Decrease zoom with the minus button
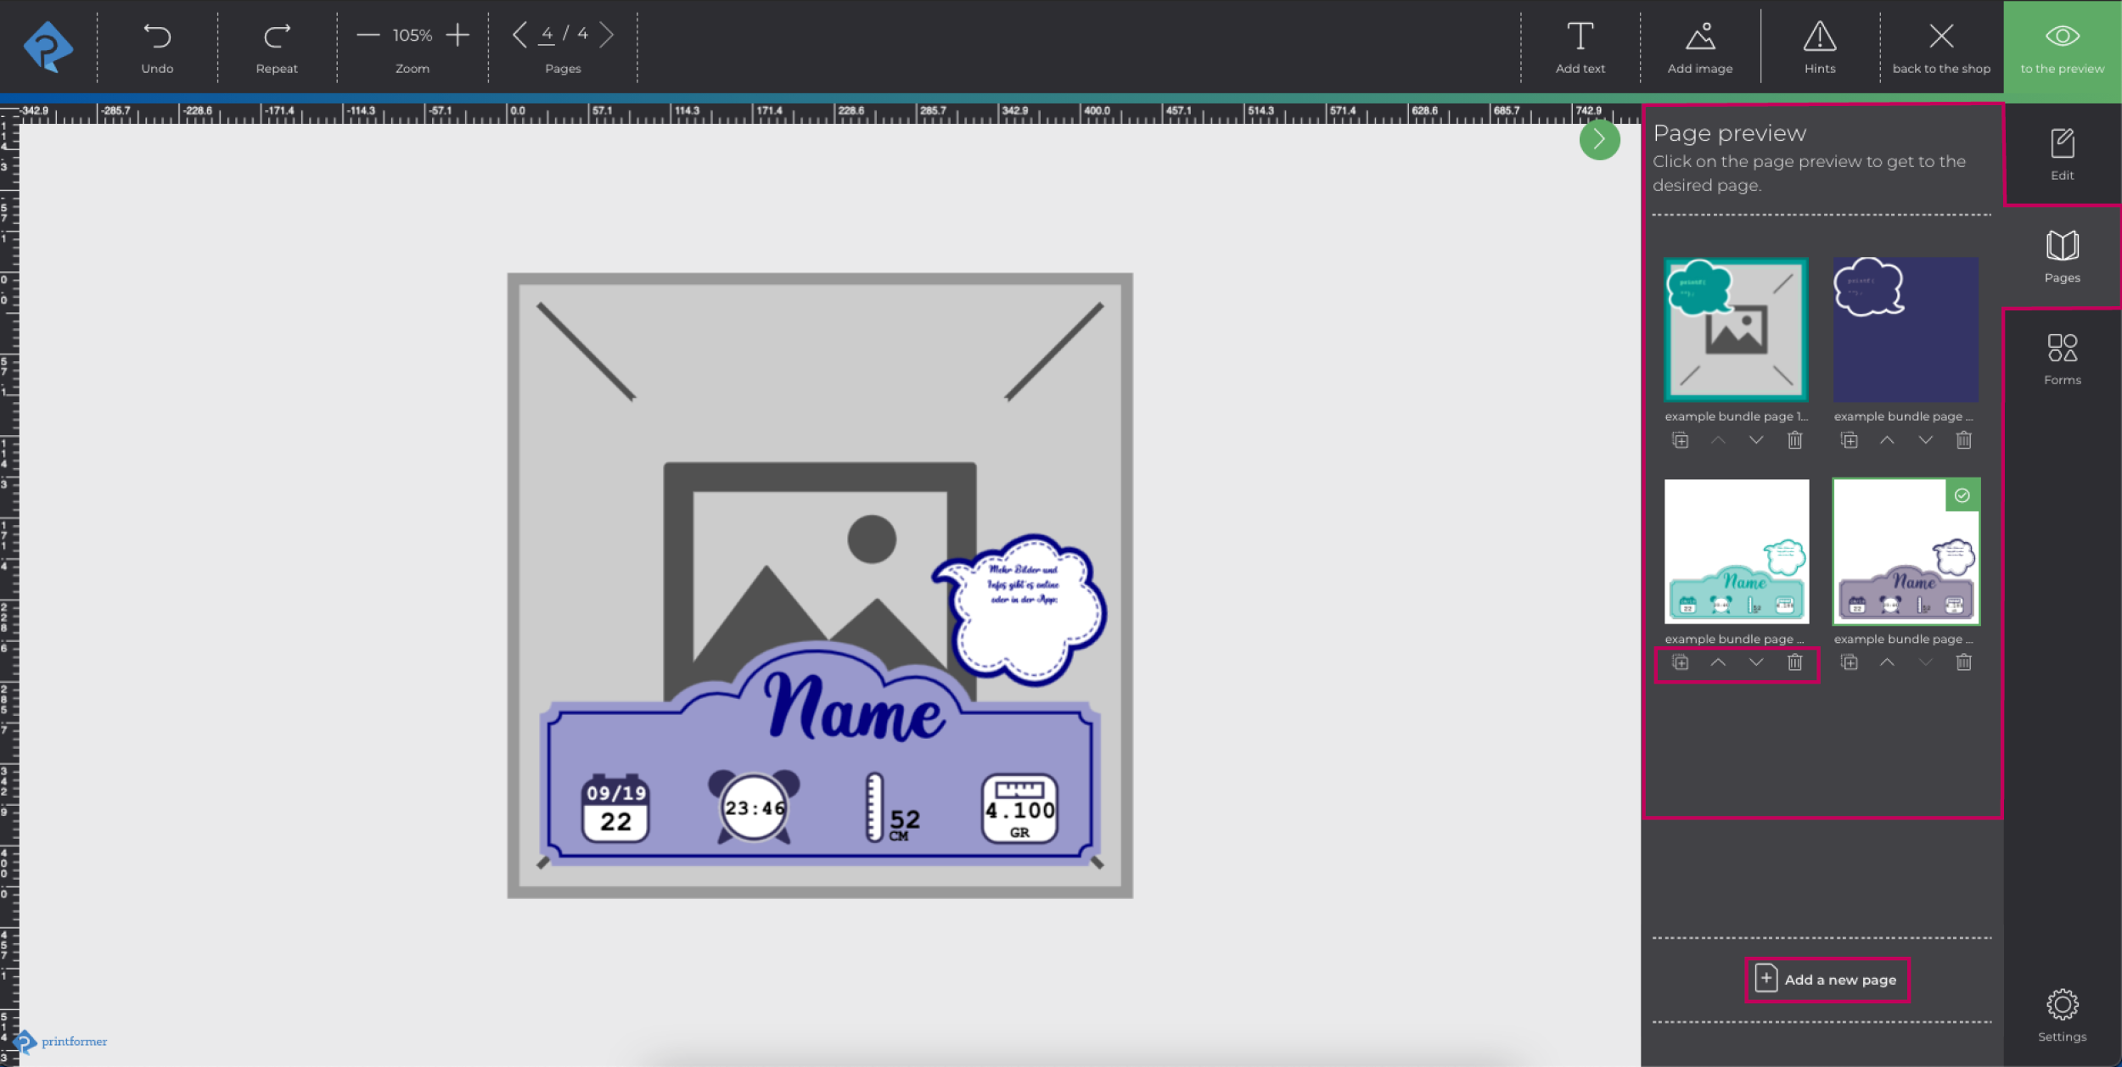Image resolution: width=2122 pixels, height=1067 pixels. click(368, 35)
